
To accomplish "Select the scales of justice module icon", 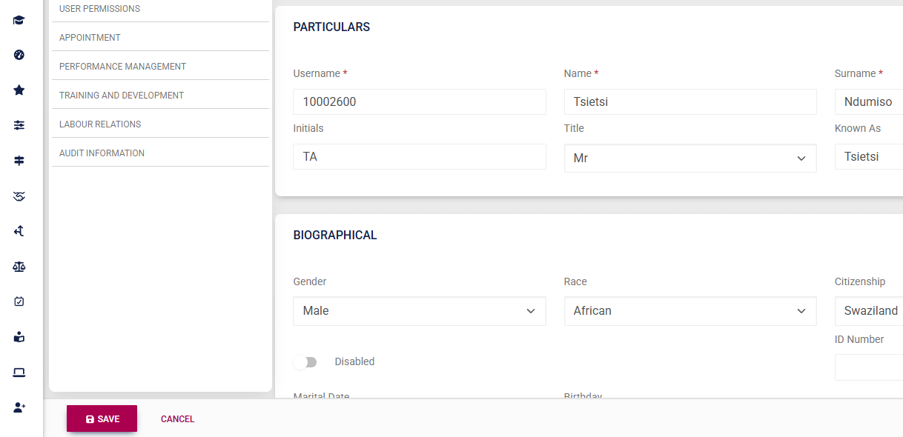I will pyautogui.click(x=19, y=266).
